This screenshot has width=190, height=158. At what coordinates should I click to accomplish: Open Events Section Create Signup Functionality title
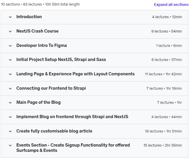(73, 148)
